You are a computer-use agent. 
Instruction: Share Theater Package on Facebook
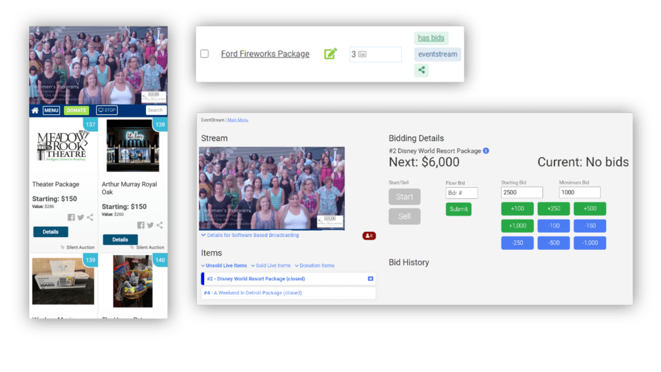tap(71, 218)
